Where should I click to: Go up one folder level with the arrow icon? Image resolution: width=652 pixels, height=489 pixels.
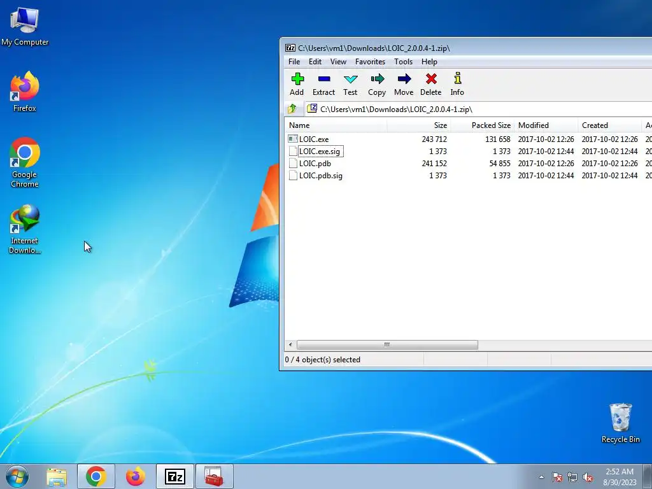click(x=292, y=109)
